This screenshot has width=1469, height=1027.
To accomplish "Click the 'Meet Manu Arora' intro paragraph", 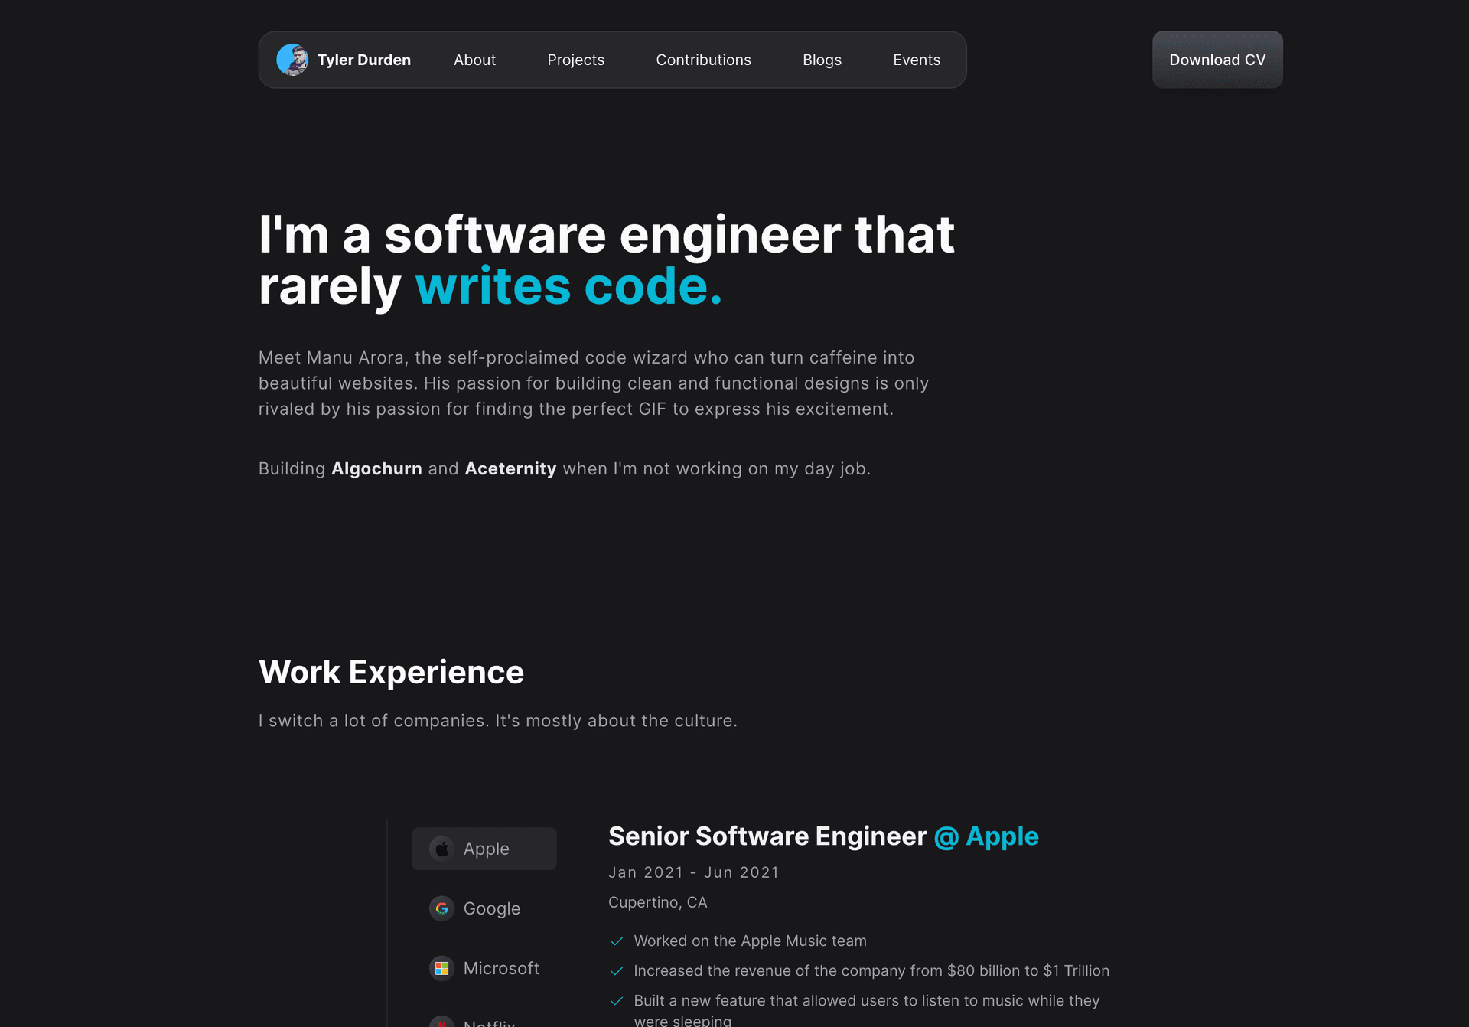I will tap(594, 383).
